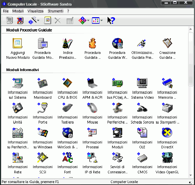Select Informazioni Sistema Video
Screen dimensions: 195x185
(142, 89)
